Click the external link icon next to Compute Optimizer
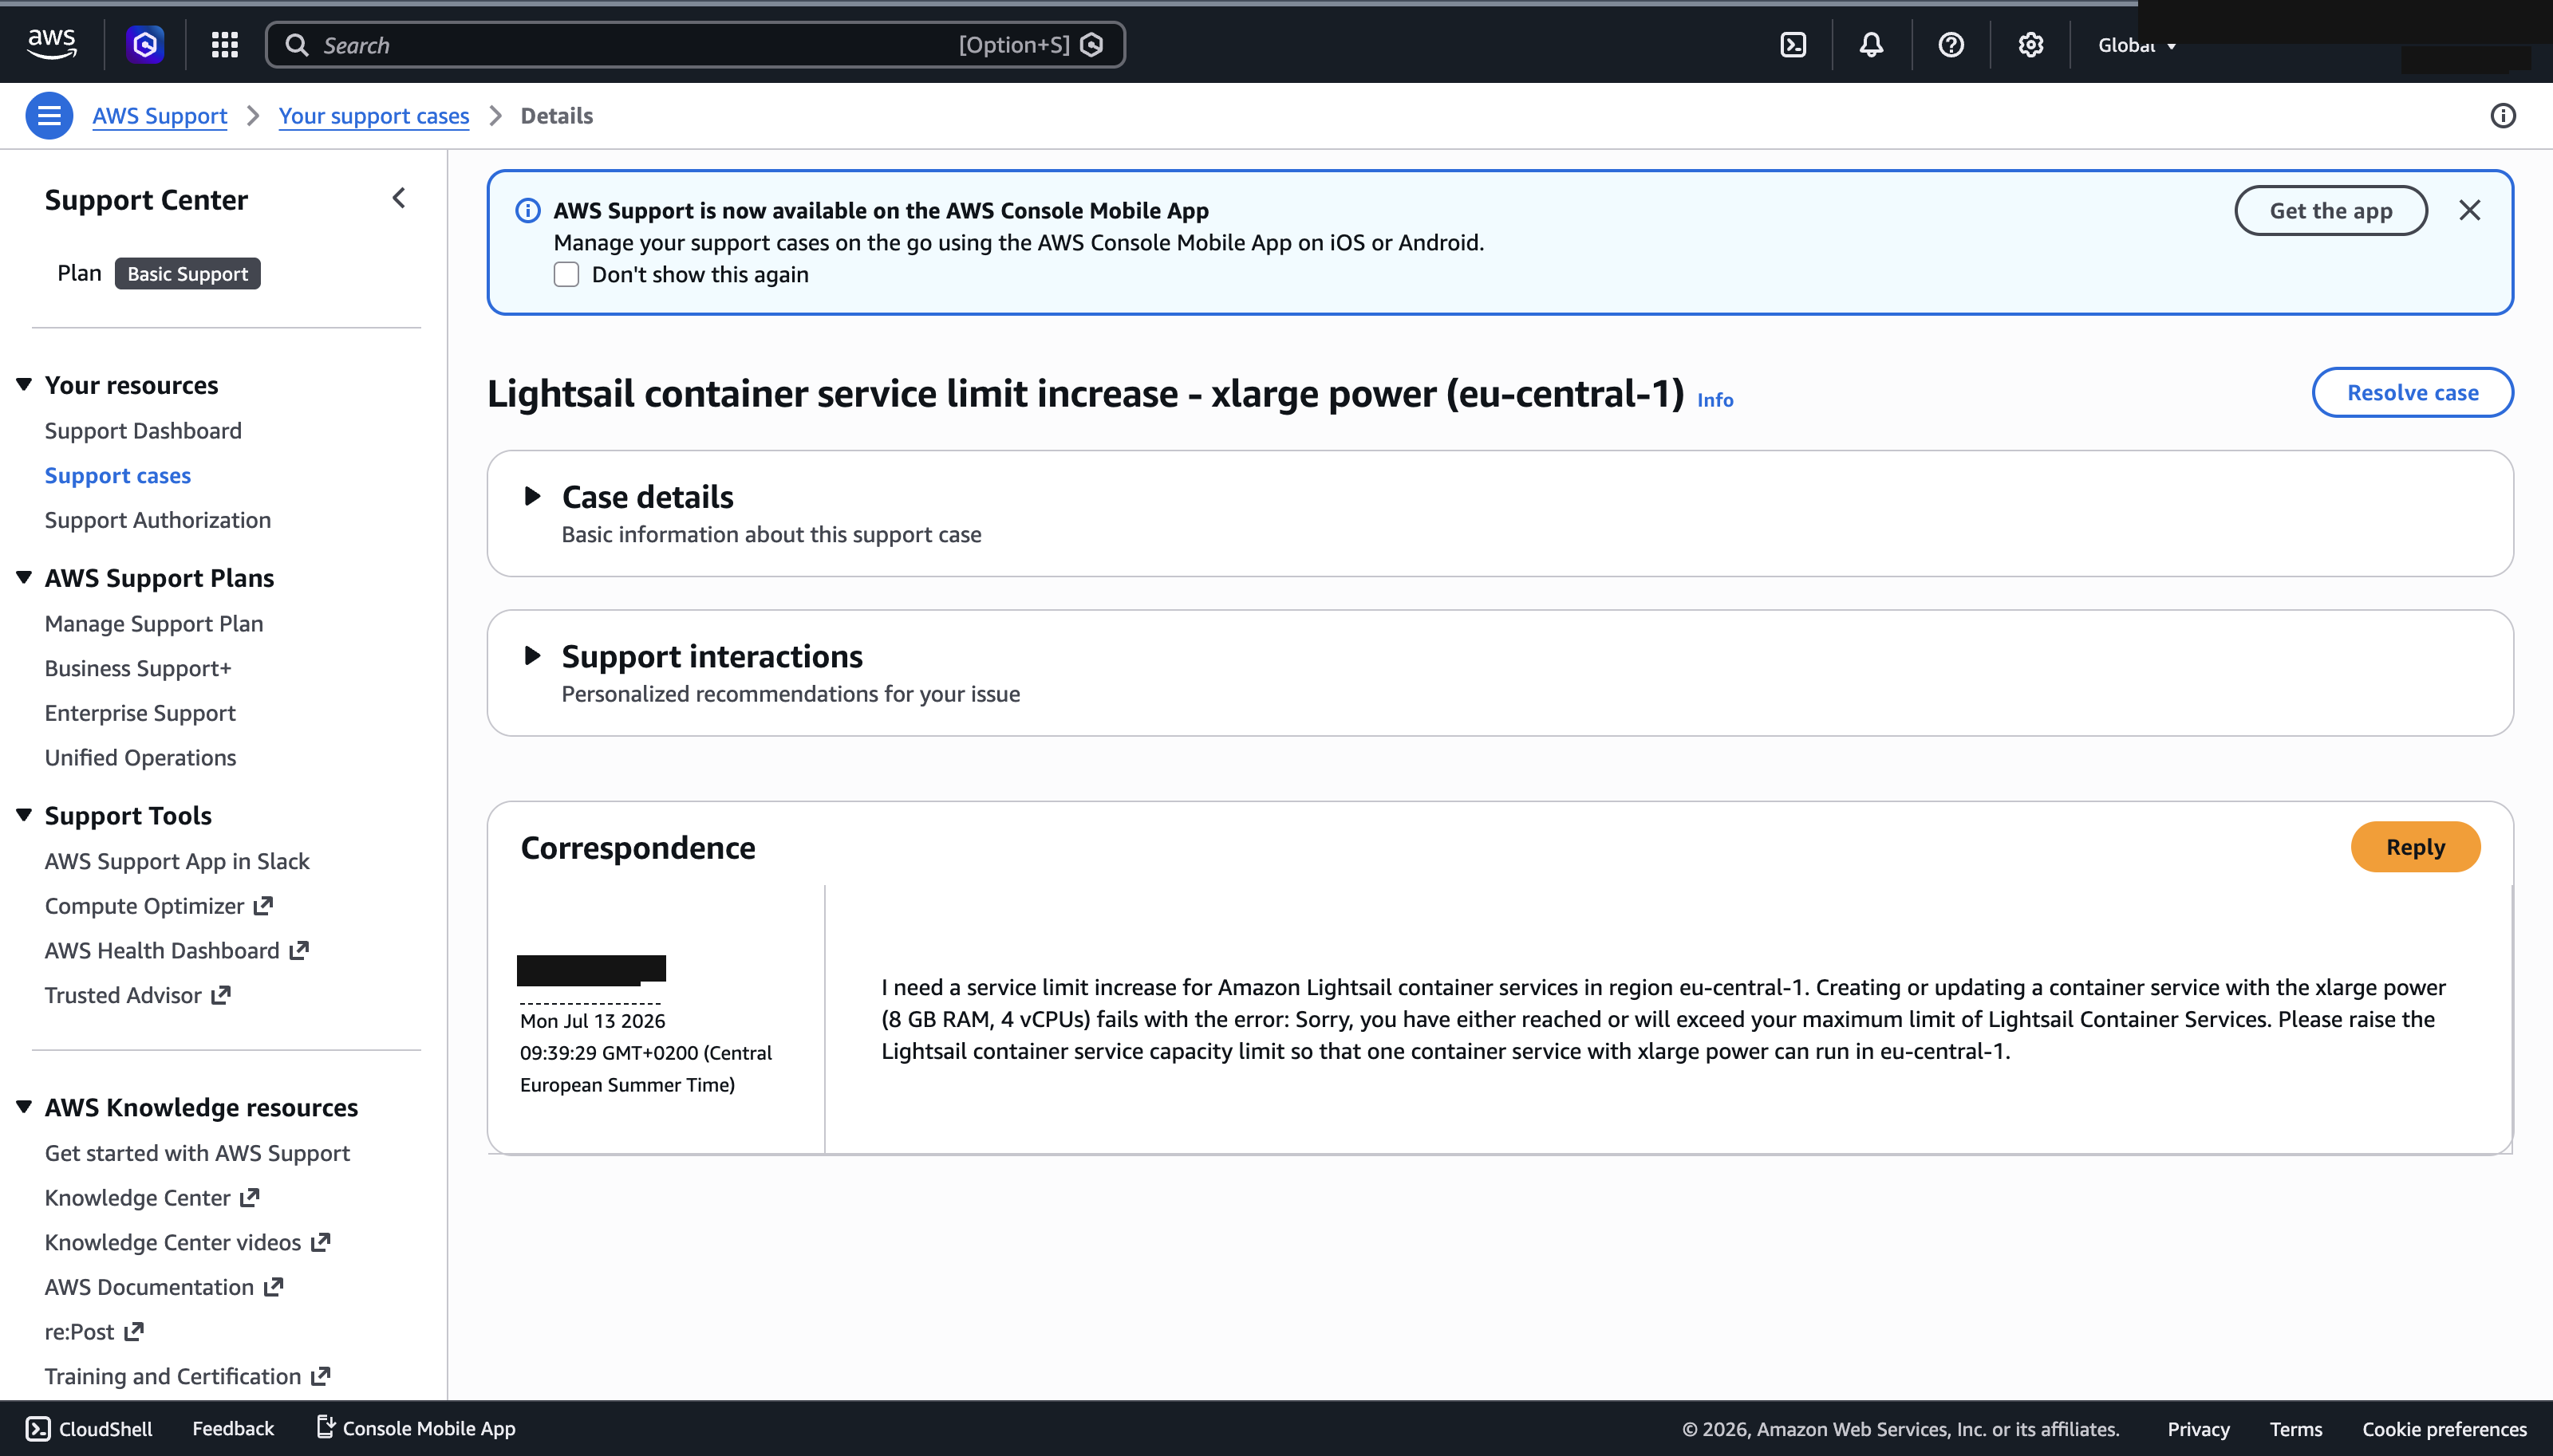 (x=264, y=906)
